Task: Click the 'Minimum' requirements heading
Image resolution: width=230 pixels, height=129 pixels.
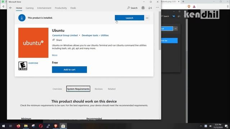Action: click(x=26, y=119)
